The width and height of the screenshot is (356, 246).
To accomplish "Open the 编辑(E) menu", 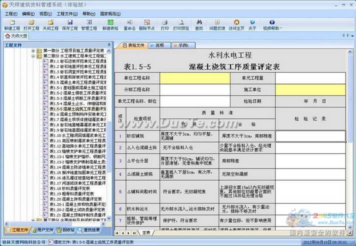I will click(28, 14).
